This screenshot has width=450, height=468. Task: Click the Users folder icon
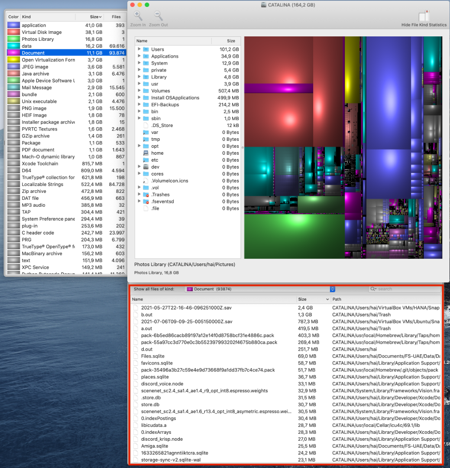click(146, 49)
